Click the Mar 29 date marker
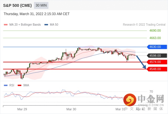The width and height of the screenshot is (168, 114). (22, 109)
